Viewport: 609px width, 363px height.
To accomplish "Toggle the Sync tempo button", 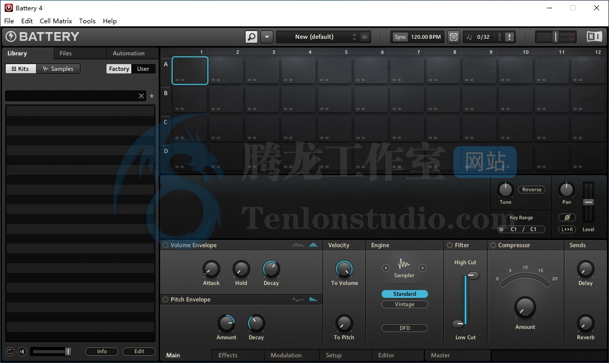I will click(400, 37).
